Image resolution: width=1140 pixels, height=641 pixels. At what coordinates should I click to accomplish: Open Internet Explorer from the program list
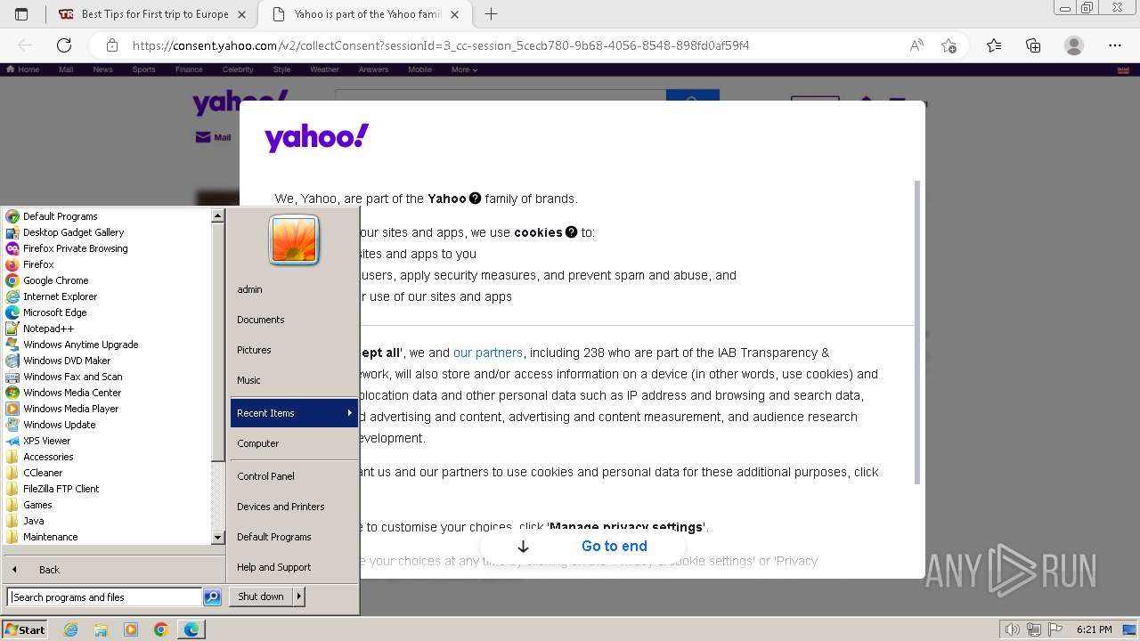click(60, 296)
